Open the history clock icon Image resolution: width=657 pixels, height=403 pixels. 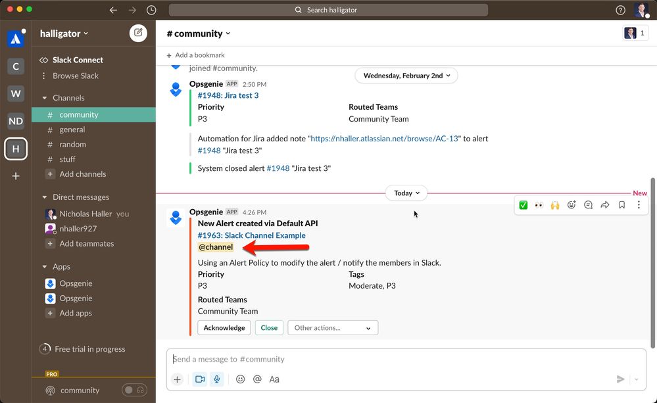151,10
